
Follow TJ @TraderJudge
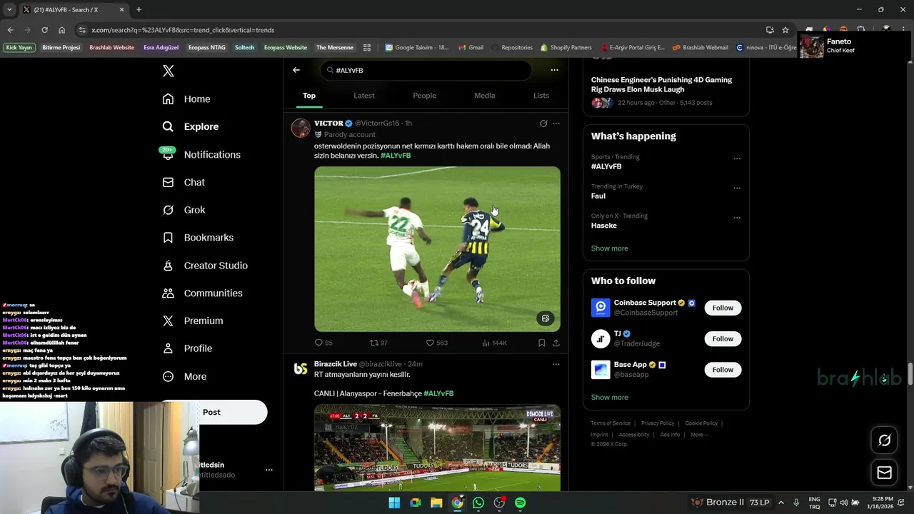(x=723, y=338)
